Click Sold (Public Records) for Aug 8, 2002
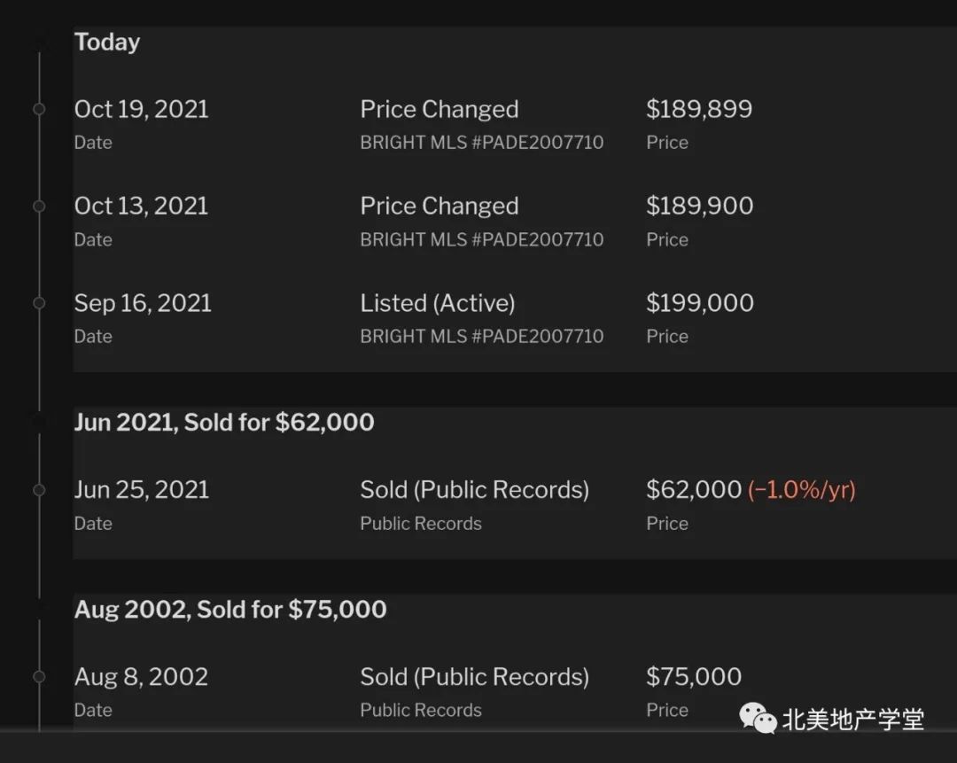This screenshot has height=763, width=957. click(475, 677)
